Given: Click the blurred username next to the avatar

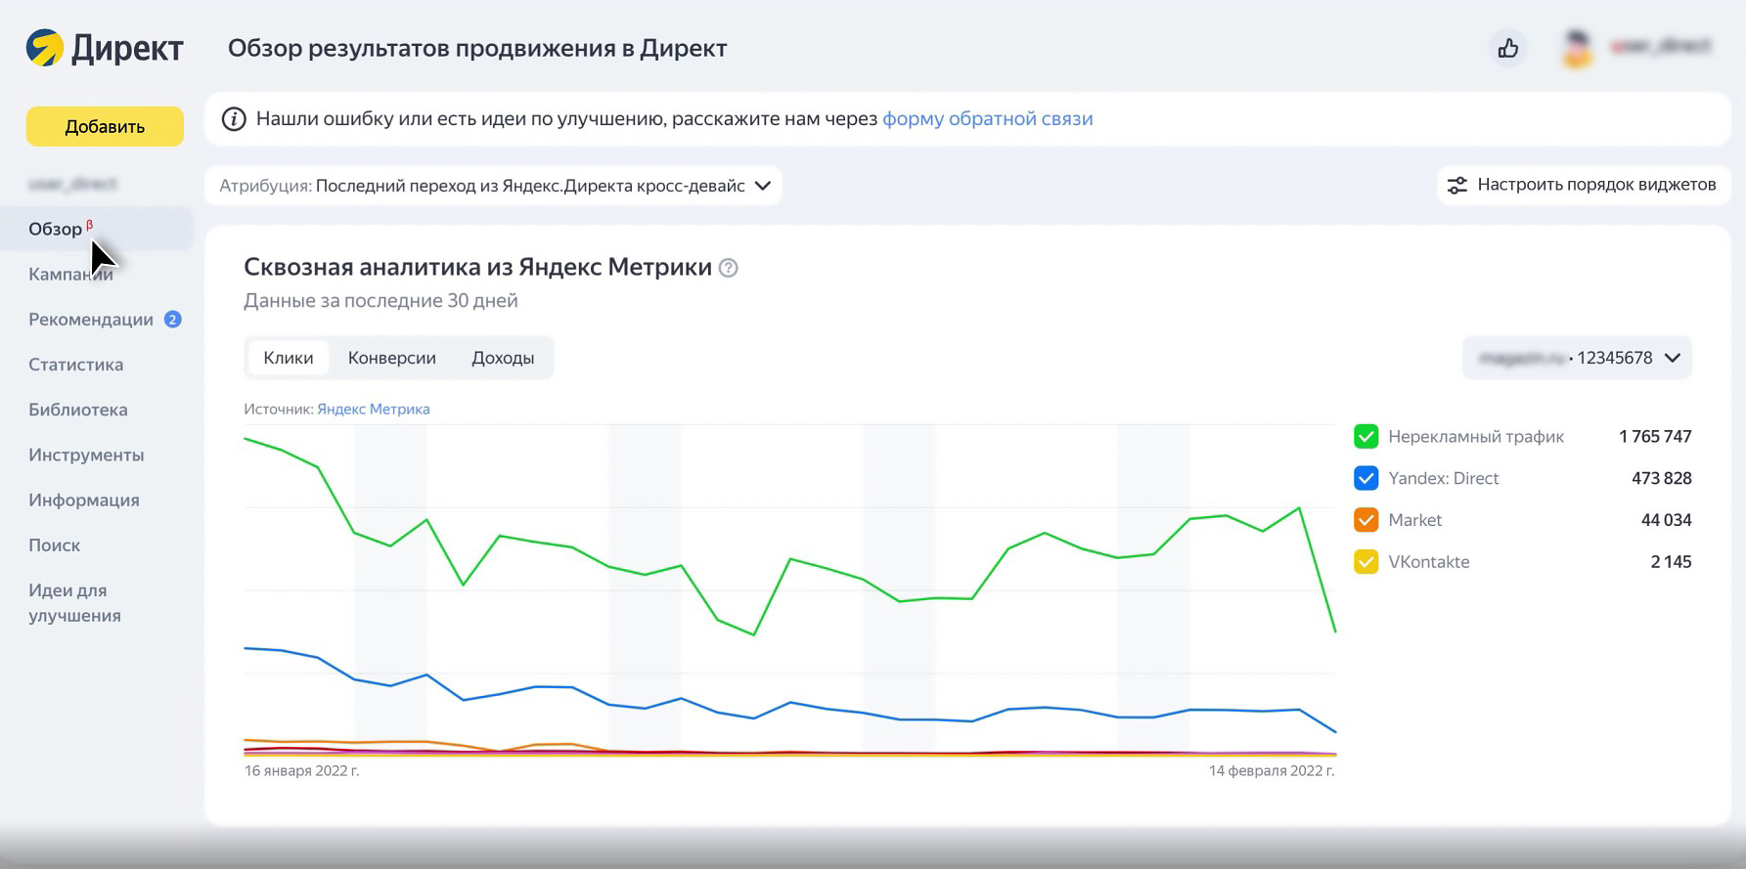Looking at the screenshot, I should pyautogui.click(x=1661, y=46).
